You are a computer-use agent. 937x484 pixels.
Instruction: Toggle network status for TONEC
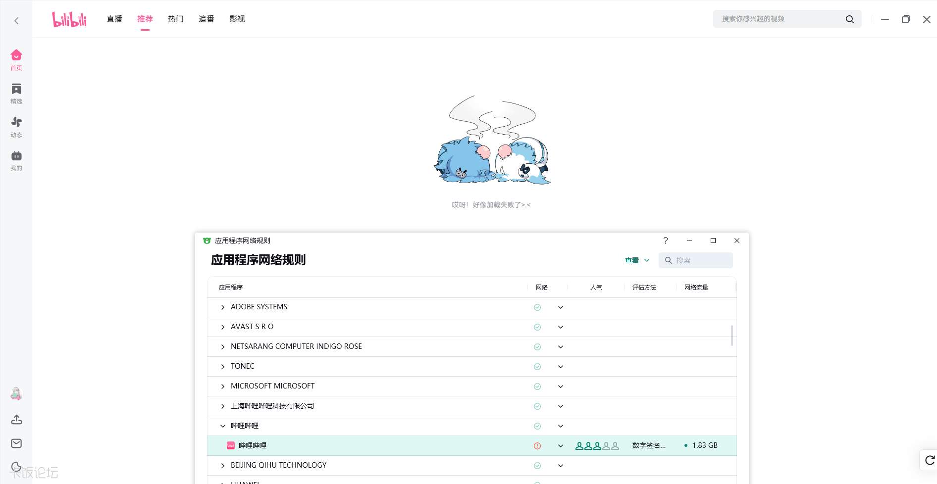[x=537, y=367]
